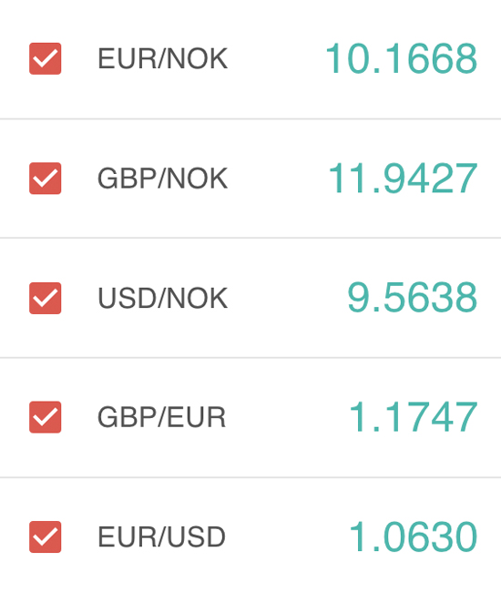Image resolution: width=501 pixels, height=592 pixels.
Task: Click empty area between USD/NOK and 9.5638
Action: 287,298
